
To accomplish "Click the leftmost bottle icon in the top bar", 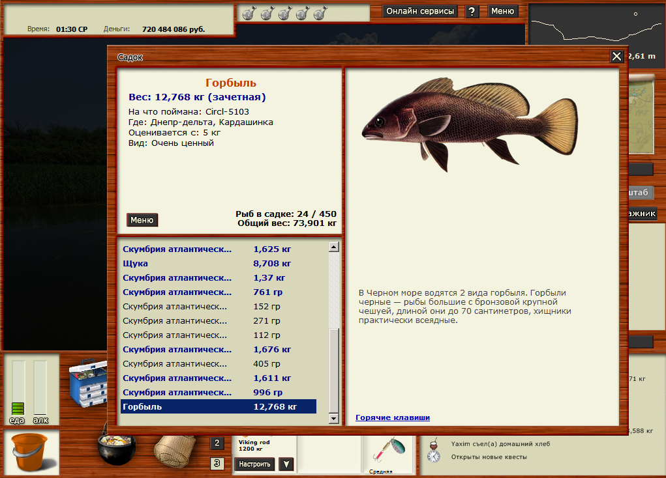I will coord(249,13).
